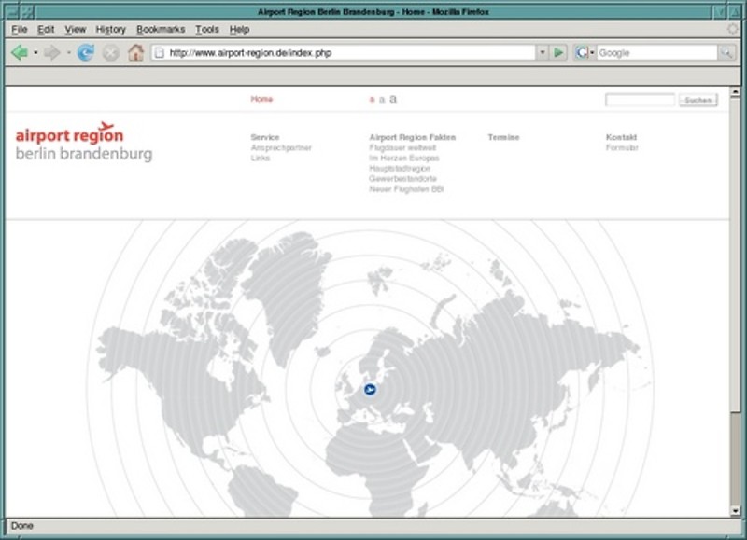Image resolution: width=747 pixels, height=540 pixels.
Task: Open the Back history dropdown arrow
Action: pyautogui.click(x=35, y=53)
